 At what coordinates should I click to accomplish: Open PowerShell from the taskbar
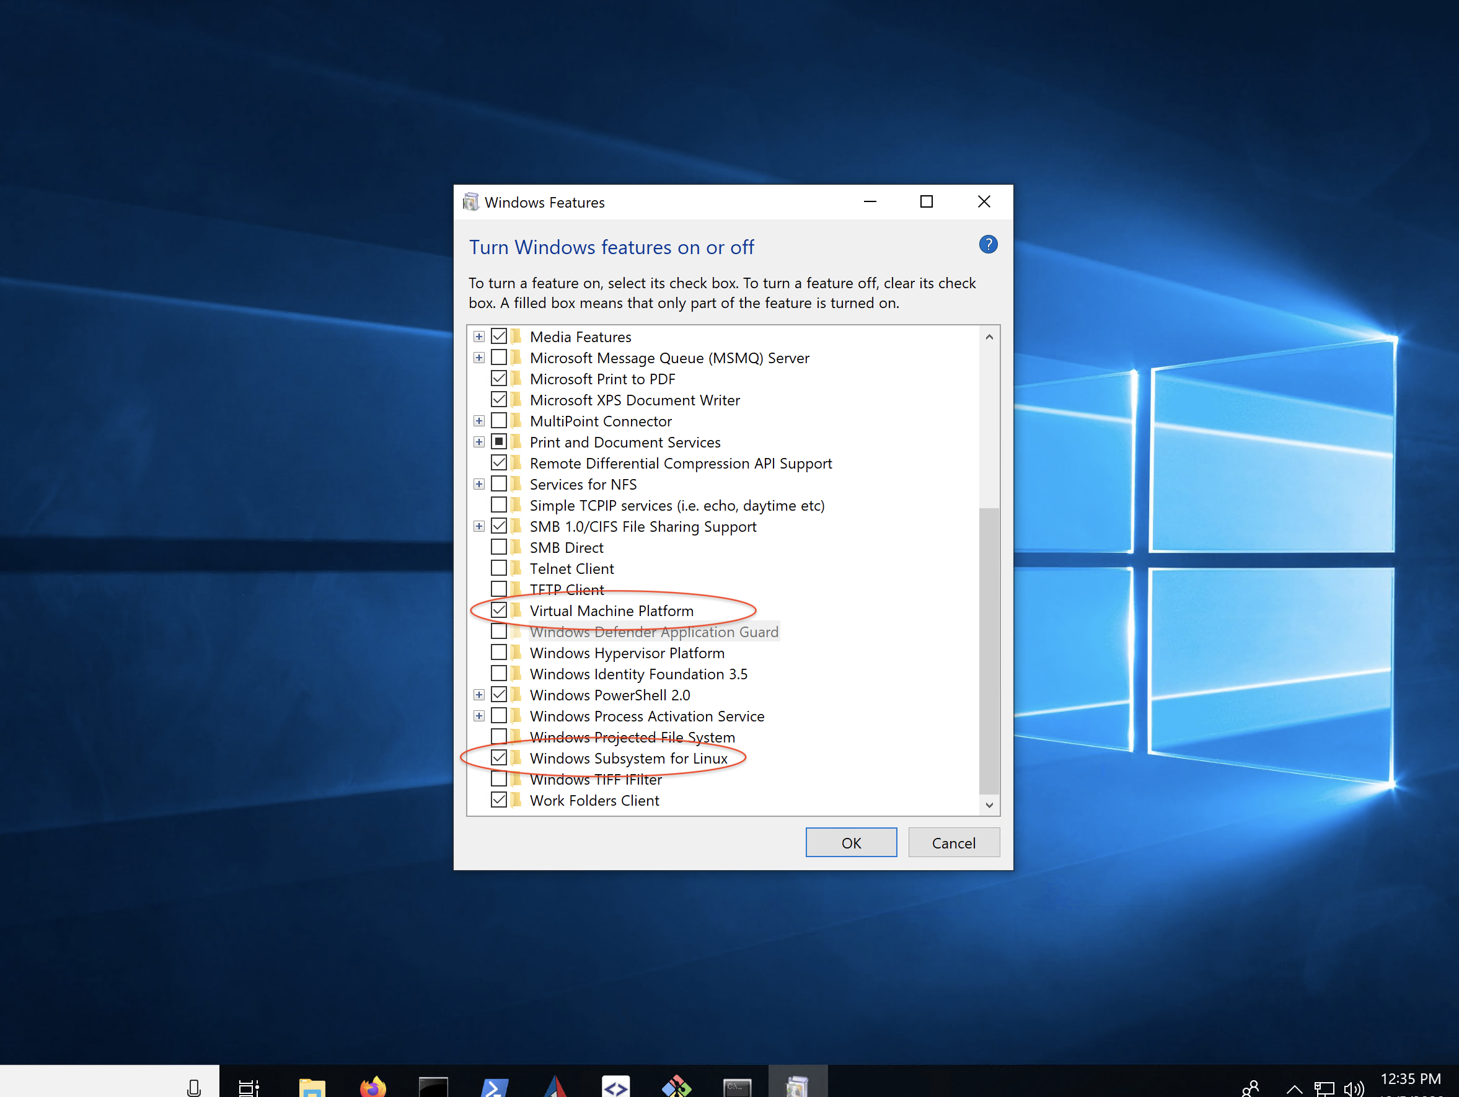click(494, 1085)
